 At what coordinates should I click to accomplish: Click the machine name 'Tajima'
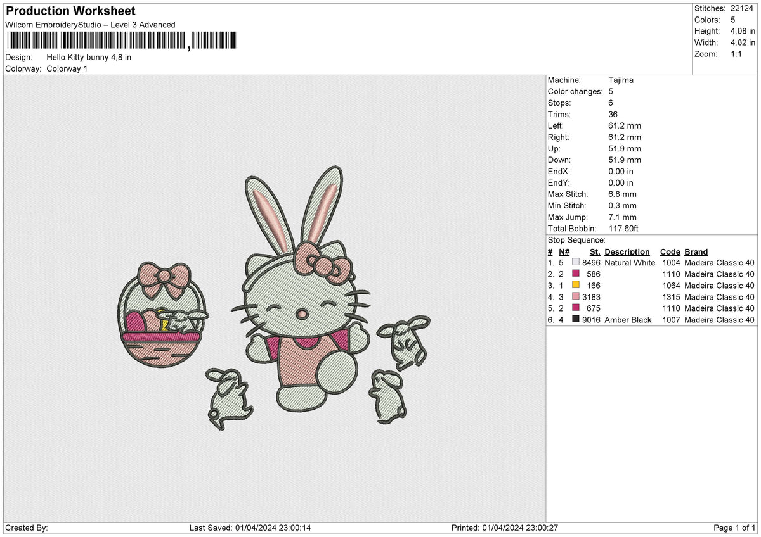tap(621, 80)
